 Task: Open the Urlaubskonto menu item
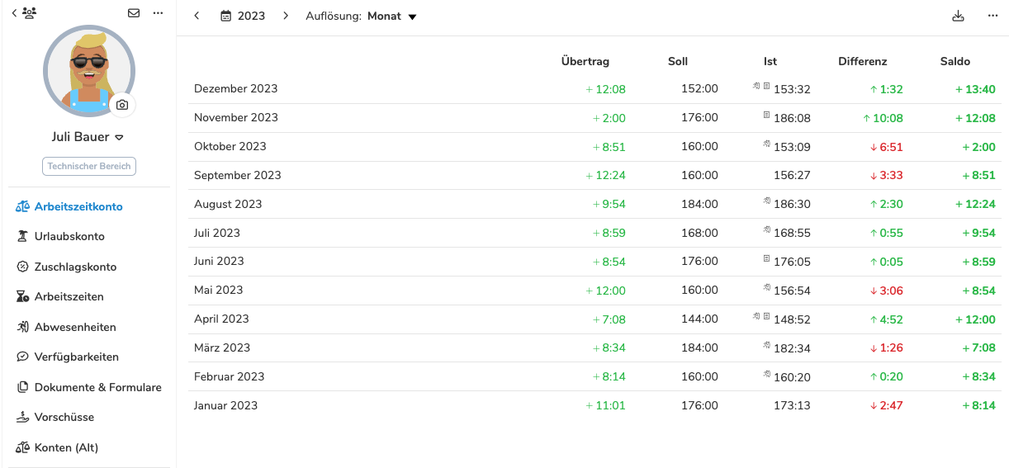pyautogui.click(x=69, y=236)
